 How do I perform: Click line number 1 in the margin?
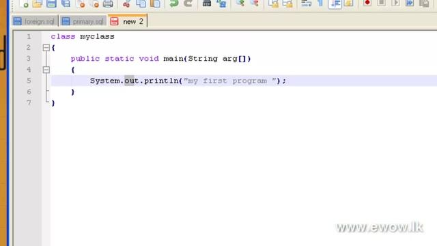coord(29,36)
